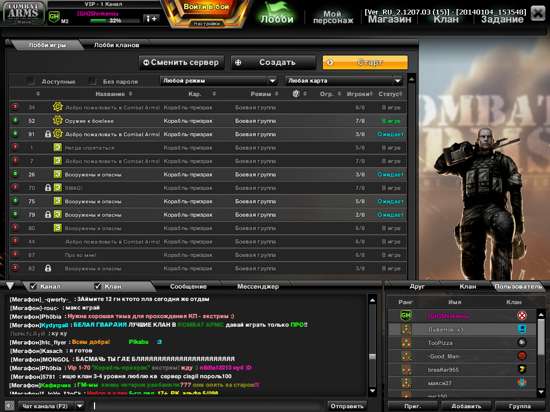Click -Good_Man-'s red clan emblem
This screenshot has width=550, height=412.
pyautogui.click(x=522, y=356)
